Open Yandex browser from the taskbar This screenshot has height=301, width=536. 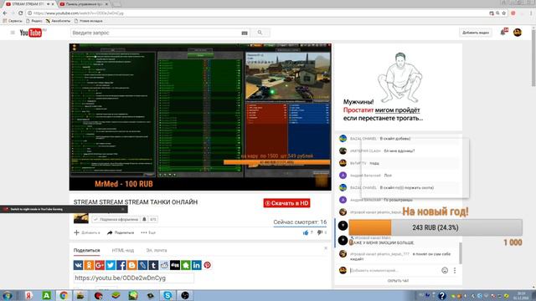click(x=28, y=295)
